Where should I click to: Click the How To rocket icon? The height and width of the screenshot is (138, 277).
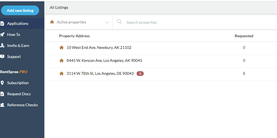pos(2,34)
